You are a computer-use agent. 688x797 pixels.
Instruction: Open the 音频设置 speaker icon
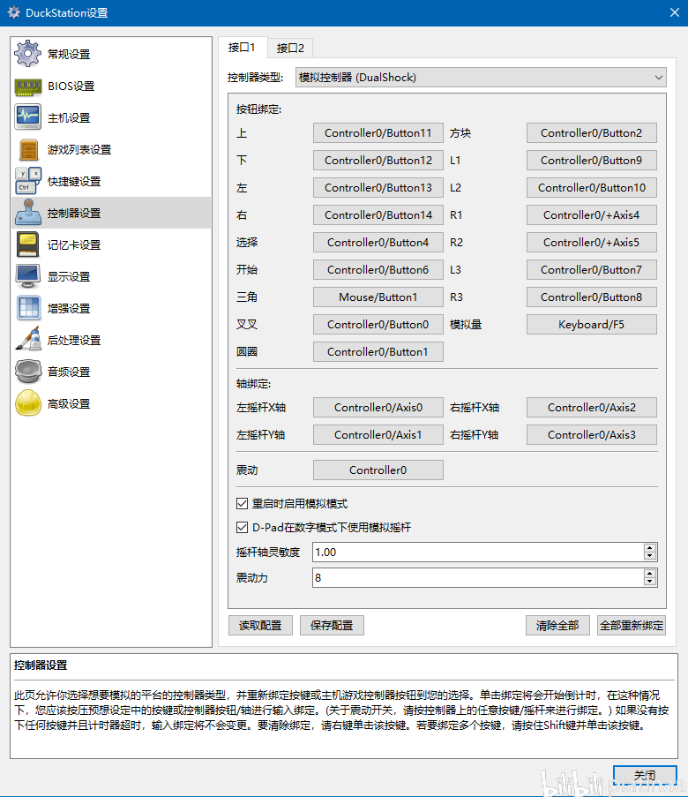click(28, 372)
